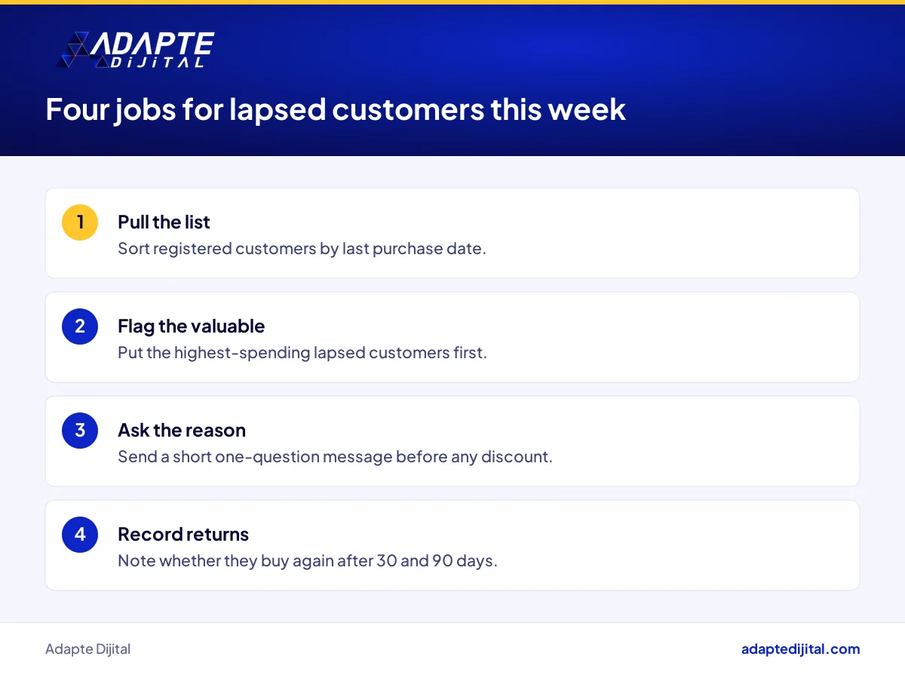Click 'Sort registered customers by last purchase date.'

point(302,248)
